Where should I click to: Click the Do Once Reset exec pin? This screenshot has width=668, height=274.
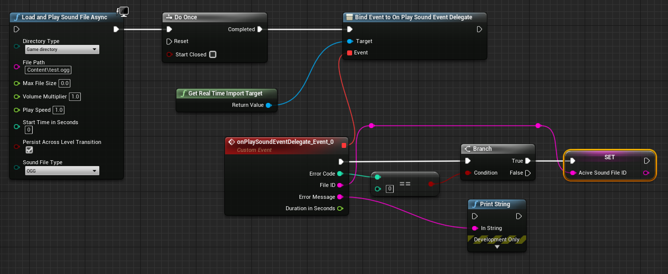pyautogui.click(x=169, y=42)
